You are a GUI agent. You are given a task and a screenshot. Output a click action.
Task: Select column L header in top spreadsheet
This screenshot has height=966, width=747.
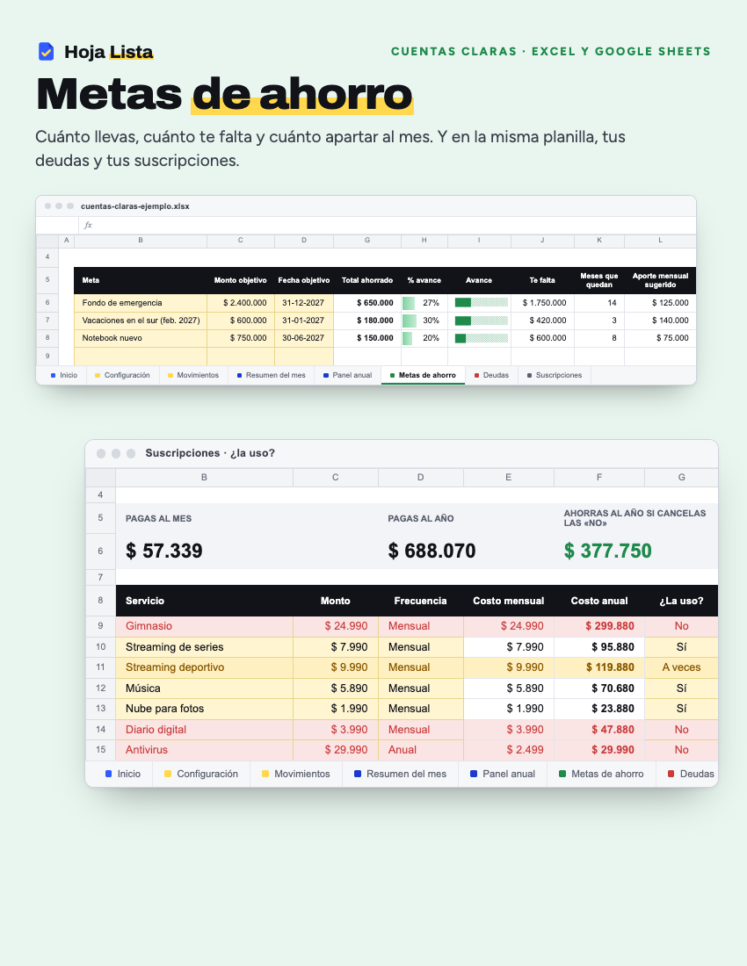tap(660, 241)
